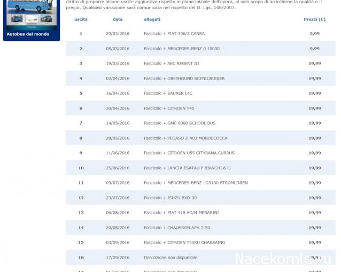341x272 pixels.
Task: Click the date 06/08/2016 cell
Action: 118,213
